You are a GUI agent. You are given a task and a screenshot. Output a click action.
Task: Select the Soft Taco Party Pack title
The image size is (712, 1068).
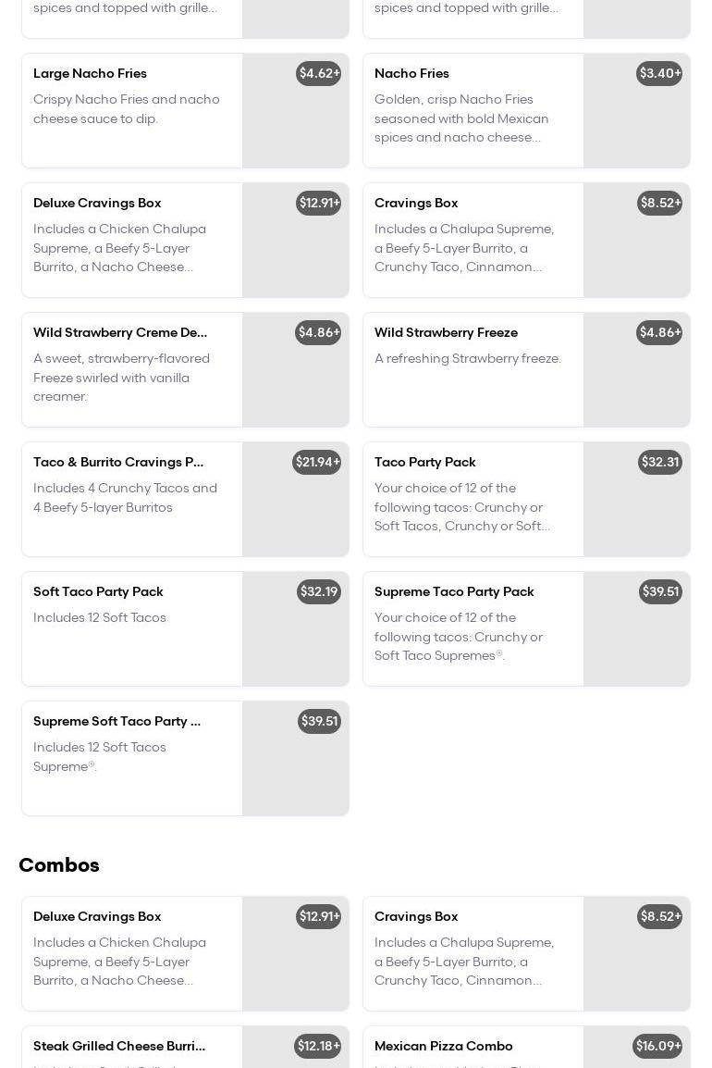coord(98,591)
